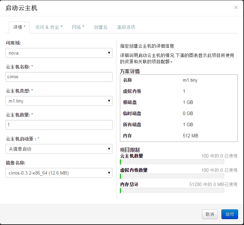The image size is (244, 225).
Task: Click the 所有磁盘 row label
Action: click(132, 124)
